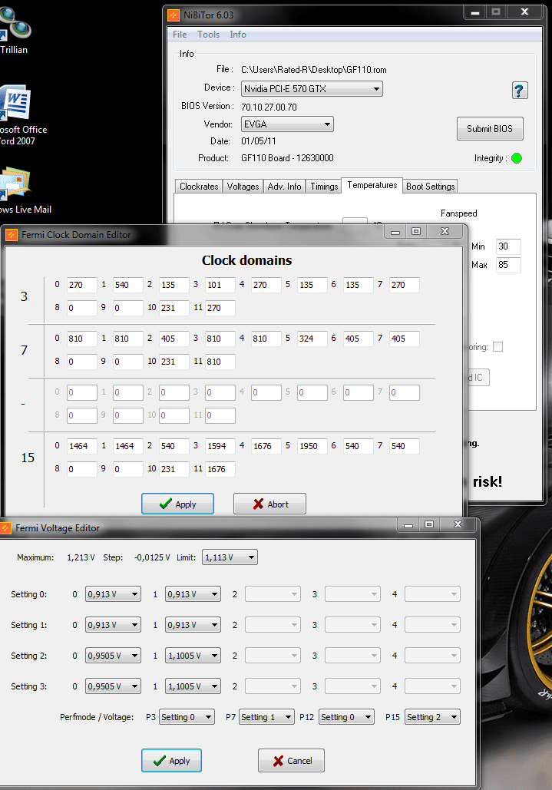Click the Maximum voltage value 1,213 V
The width and height of the screenshot is (552, 790).
[81, 557]
